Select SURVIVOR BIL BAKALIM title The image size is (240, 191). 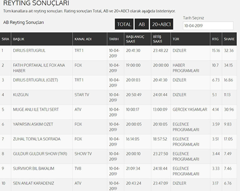(x=34, y=168)
